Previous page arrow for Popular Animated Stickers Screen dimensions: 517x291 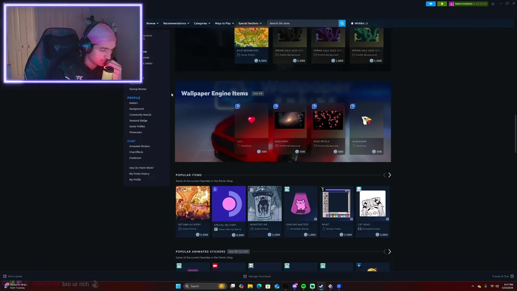(385, 251)
